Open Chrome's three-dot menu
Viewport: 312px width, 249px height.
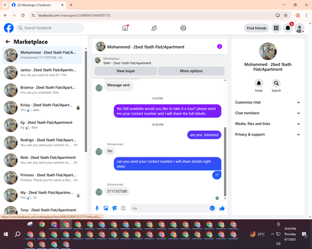(306, 16)
